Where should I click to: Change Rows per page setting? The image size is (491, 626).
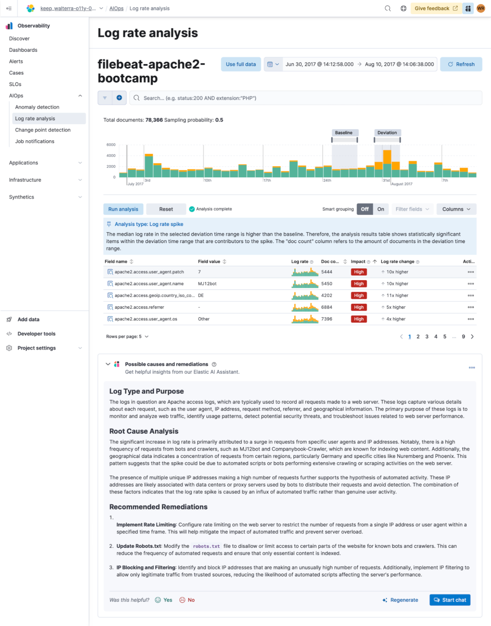(x=127, y=337)
